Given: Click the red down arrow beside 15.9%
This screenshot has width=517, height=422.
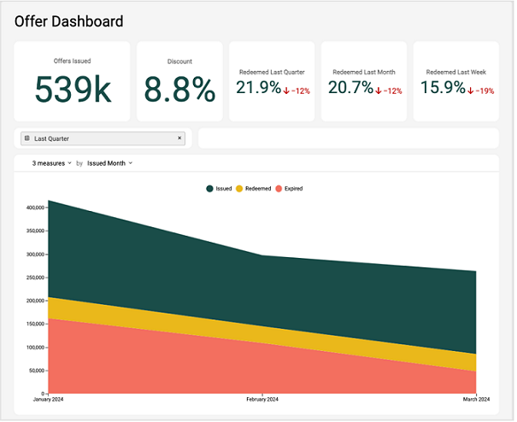Looking at the screenshot, I should [470, 91].
